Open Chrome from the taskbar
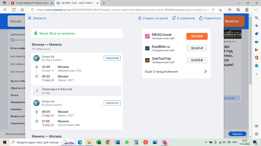The width and height of the screenshot is (261, 146). (108, 142)
